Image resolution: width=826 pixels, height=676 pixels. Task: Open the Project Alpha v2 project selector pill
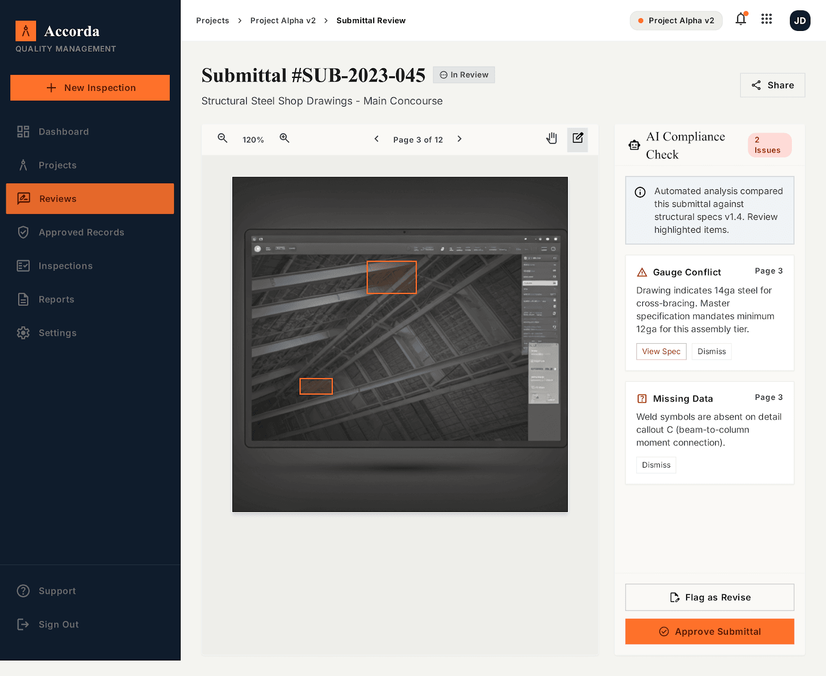coord(676,21)
